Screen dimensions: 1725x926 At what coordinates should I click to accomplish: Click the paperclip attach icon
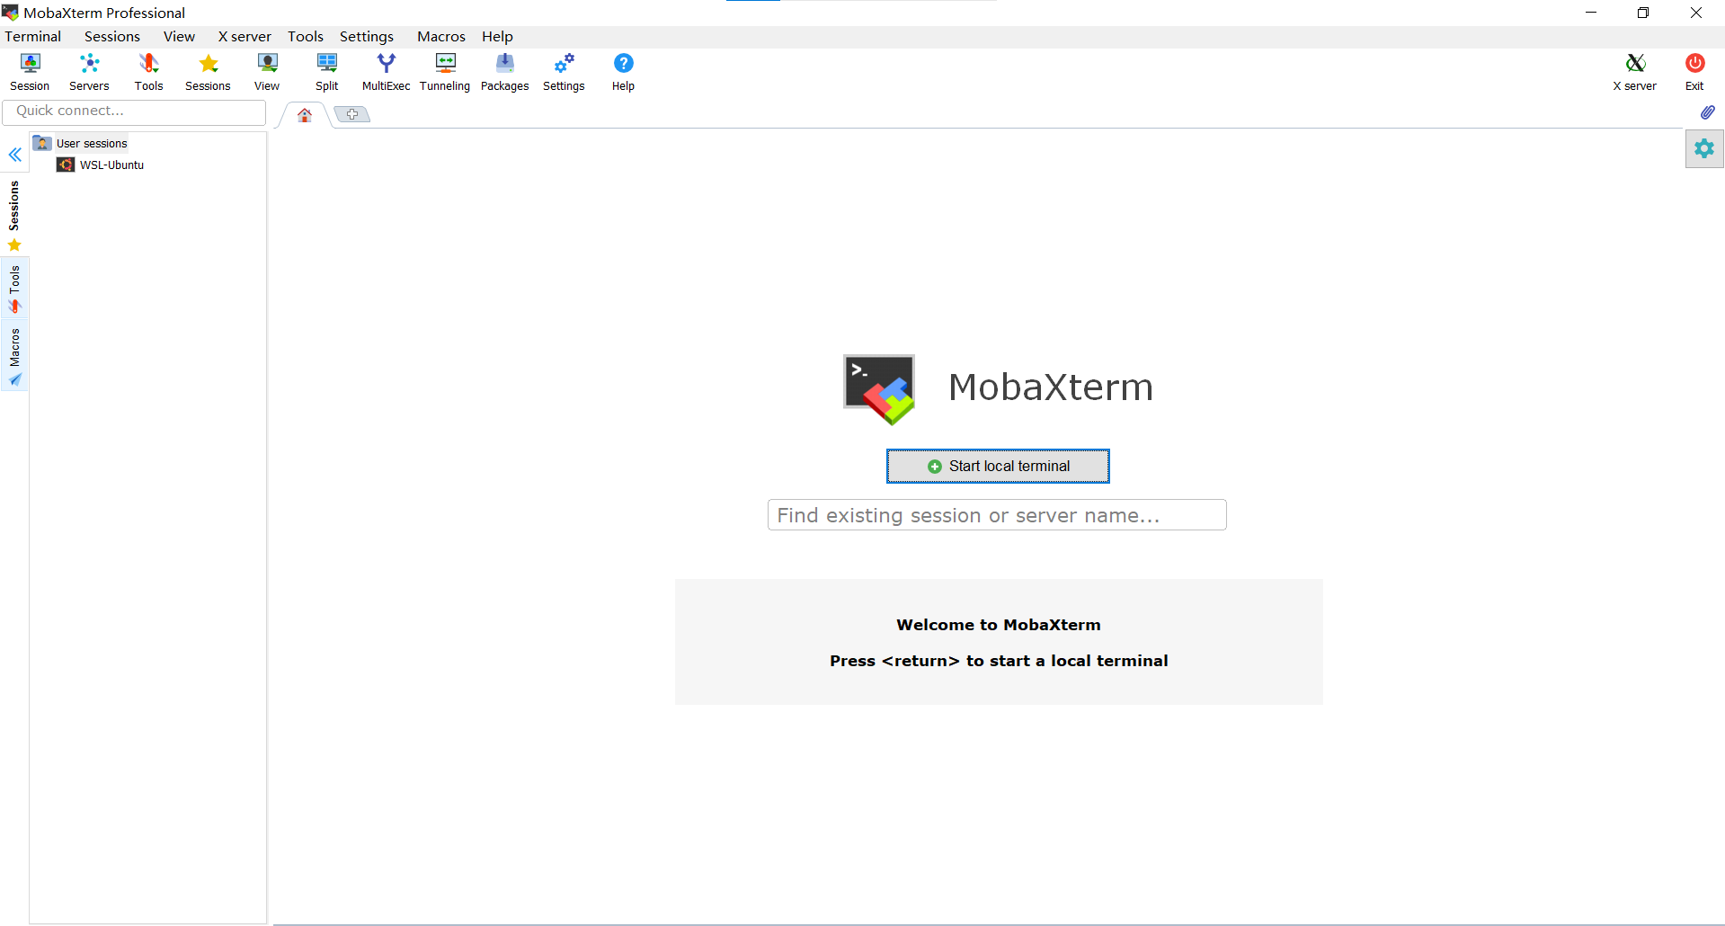click(x=1707, y=112)
